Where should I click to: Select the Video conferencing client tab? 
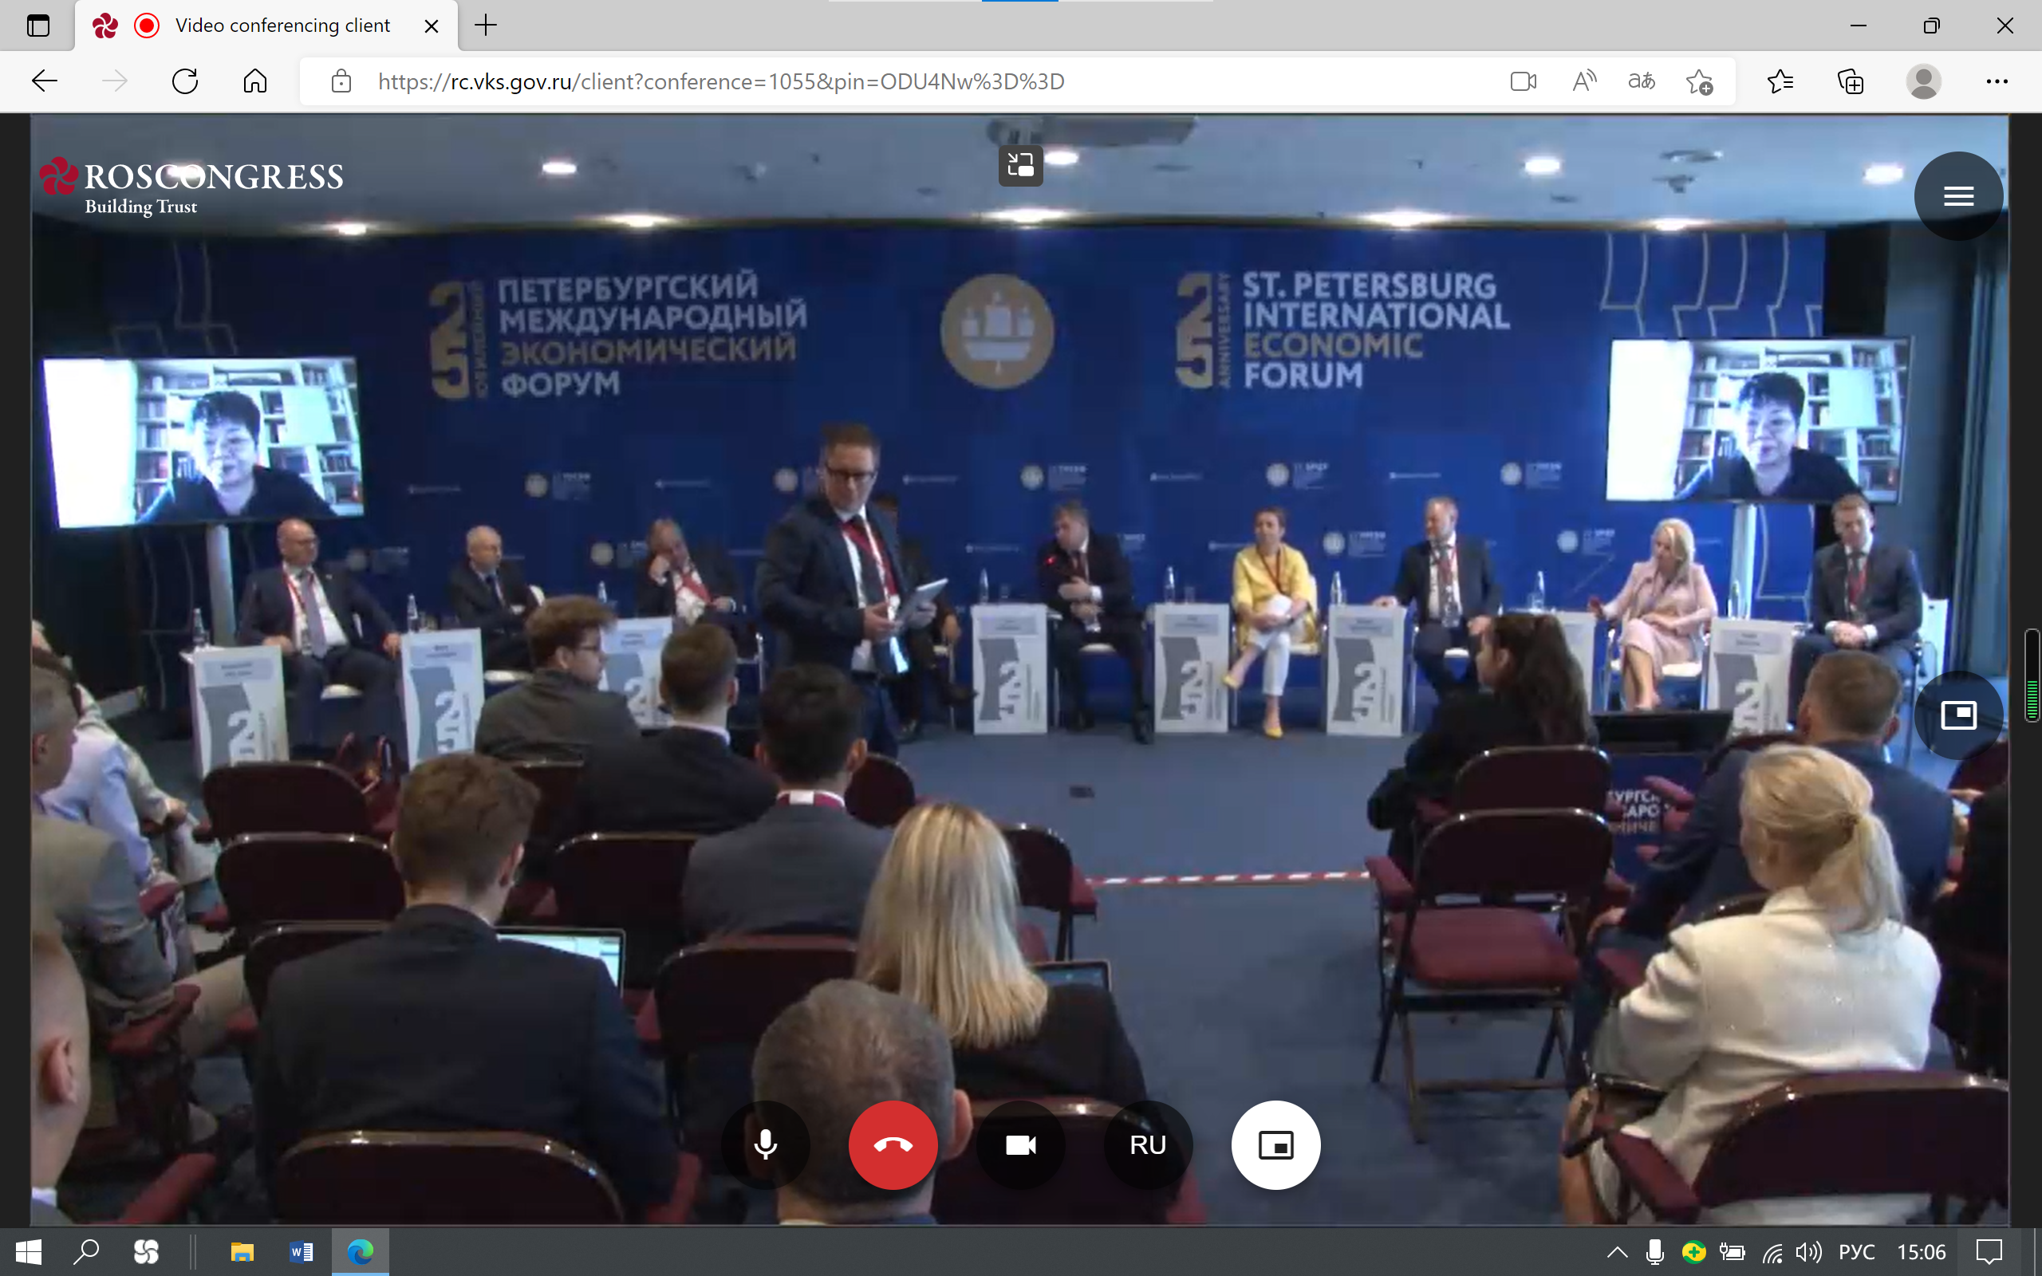266,26
